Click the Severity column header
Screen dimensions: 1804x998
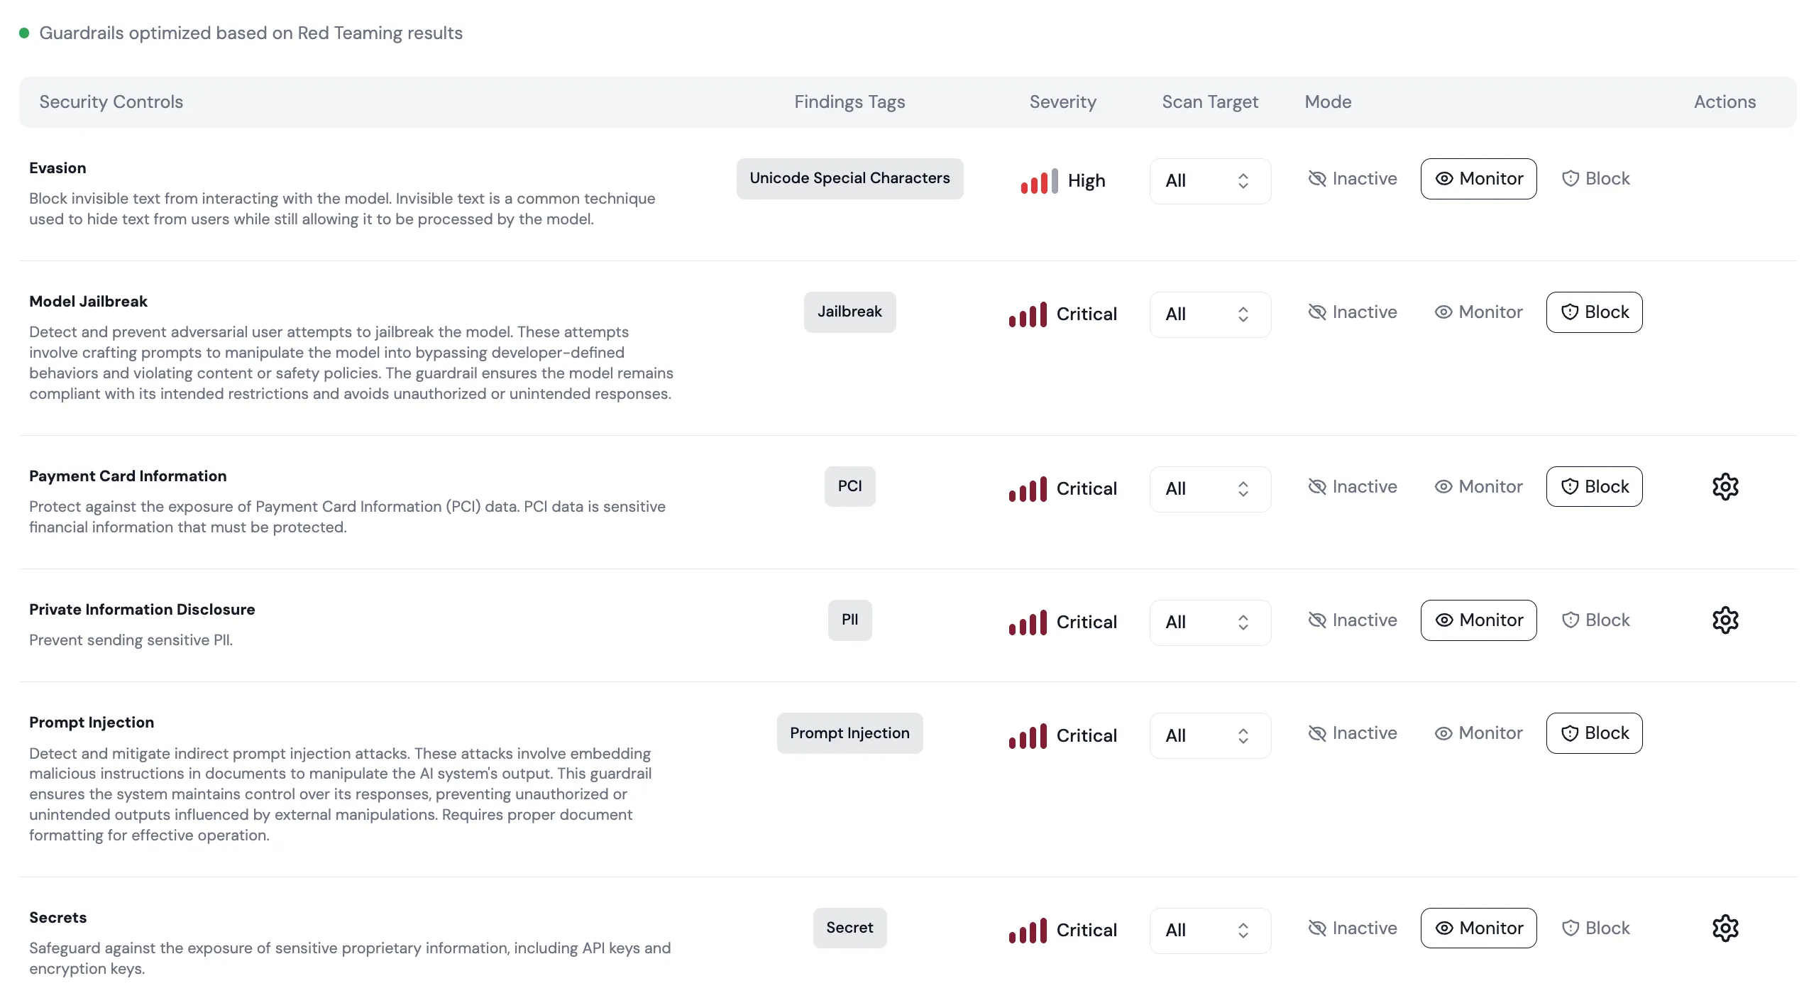(1062, 102)
